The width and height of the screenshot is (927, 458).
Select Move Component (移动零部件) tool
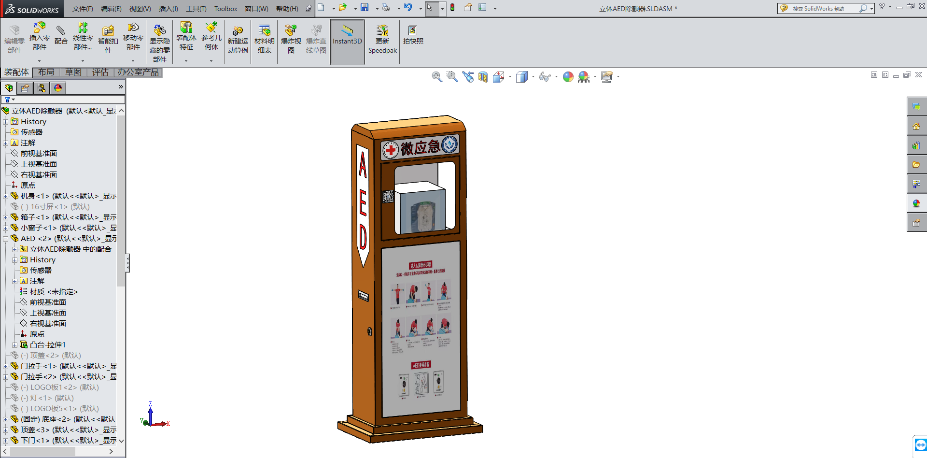133,36
